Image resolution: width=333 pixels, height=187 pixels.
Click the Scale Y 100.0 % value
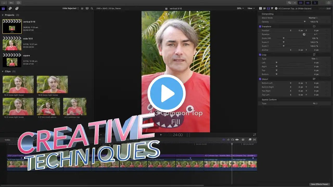(x=314, y=46)
